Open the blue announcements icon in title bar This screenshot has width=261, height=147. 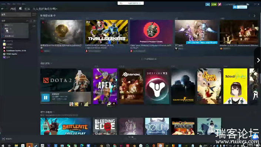coord(208,4)
